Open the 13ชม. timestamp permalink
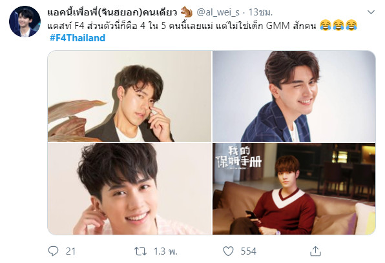This screenshot has width=385, height=263. (x=260, y=12)
